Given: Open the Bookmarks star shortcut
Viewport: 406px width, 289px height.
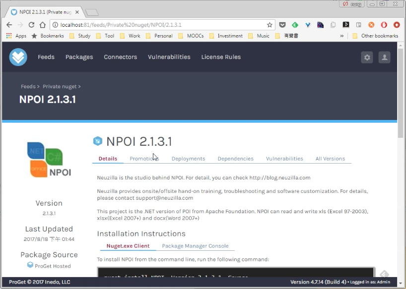Looking at the screenshot, I should coord(48,36).
